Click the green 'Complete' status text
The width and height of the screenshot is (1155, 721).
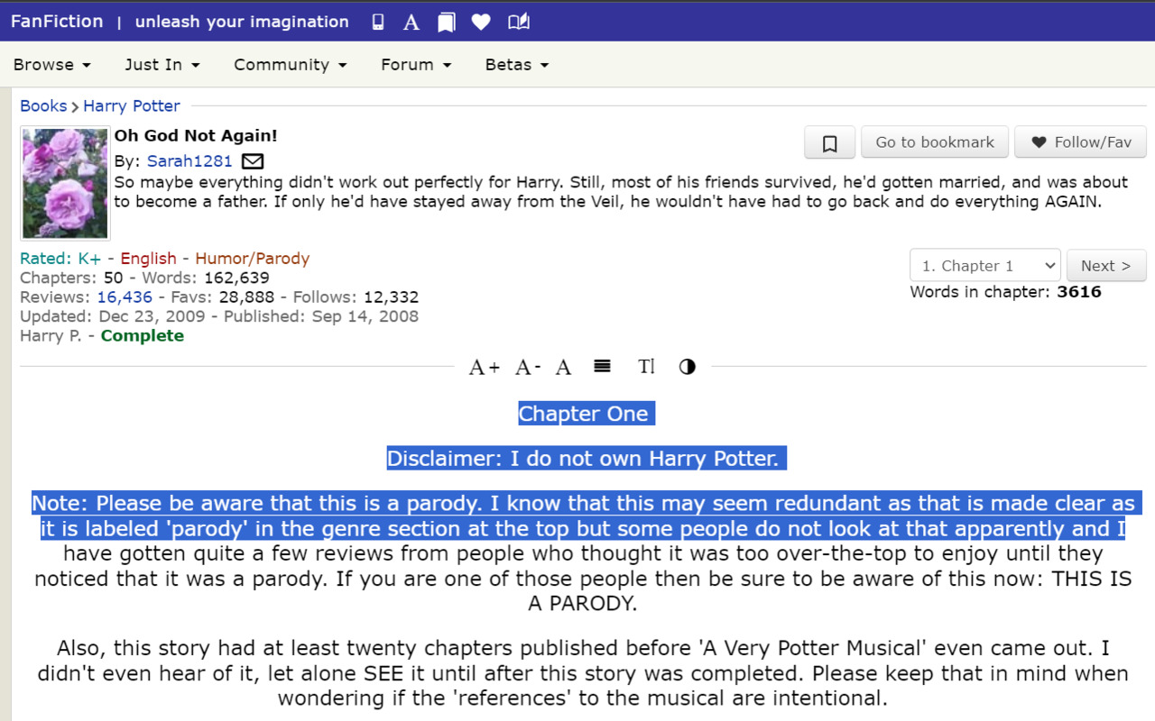(x=143, y=336)
